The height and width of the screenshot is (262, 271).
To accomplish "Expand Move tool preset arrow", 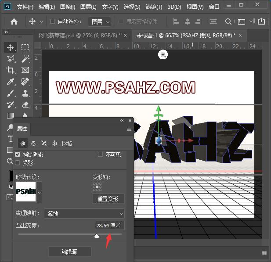I will click(41, 22).
